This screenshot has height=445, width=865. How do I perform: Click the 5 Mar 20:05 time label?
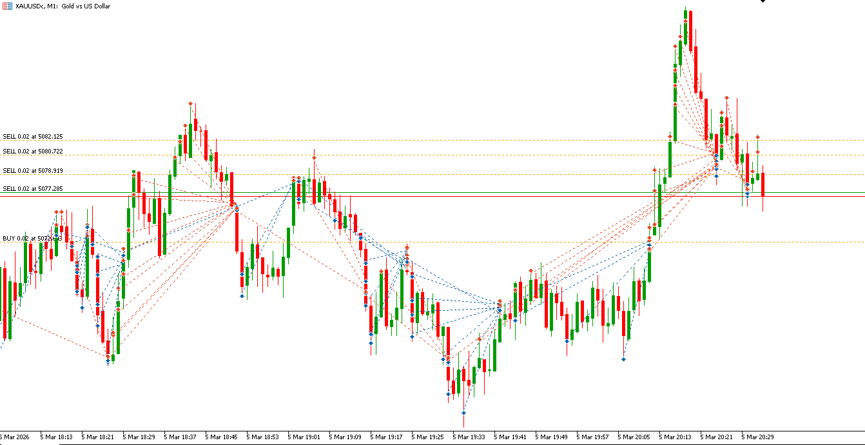point(634,437)
